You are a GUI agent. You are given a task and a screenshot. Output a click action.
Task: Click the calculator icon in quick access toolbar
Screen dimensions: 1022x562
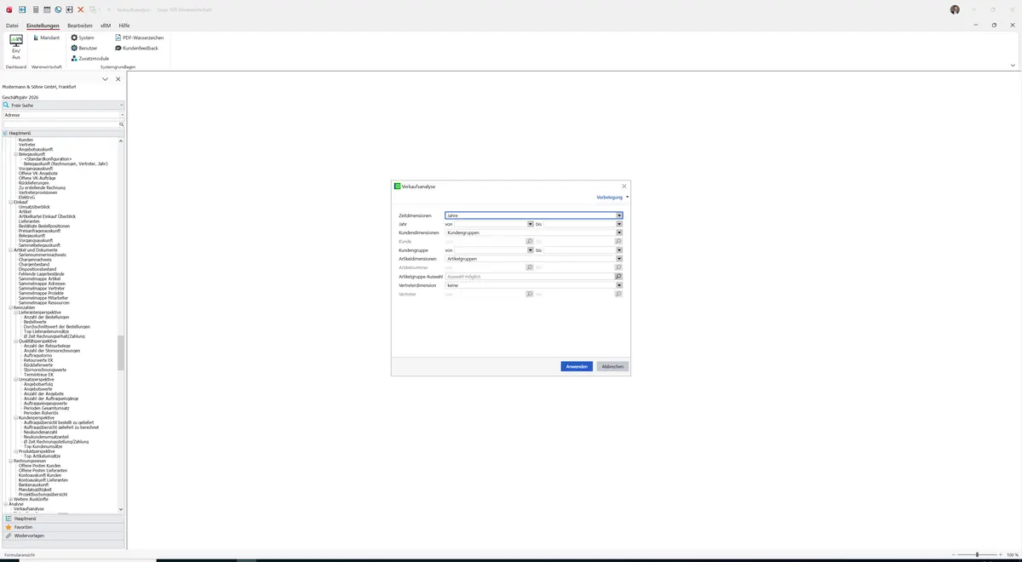35,9
